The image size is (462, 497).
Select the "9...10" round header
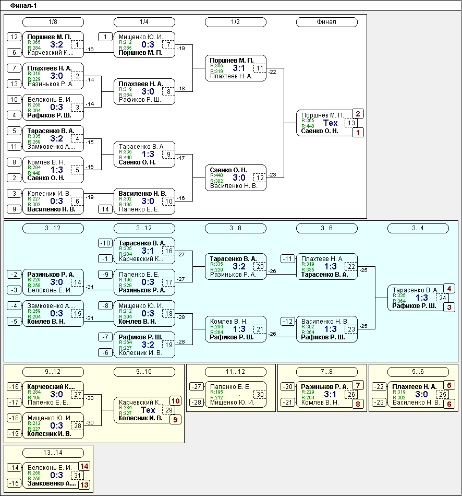click(x=144, y=372)
